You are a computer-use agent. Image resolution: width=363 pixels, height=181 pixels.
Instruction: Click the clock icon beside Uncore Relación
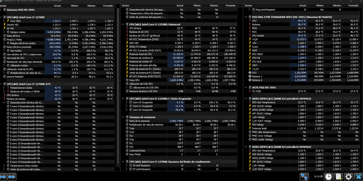tap(4, 77)
